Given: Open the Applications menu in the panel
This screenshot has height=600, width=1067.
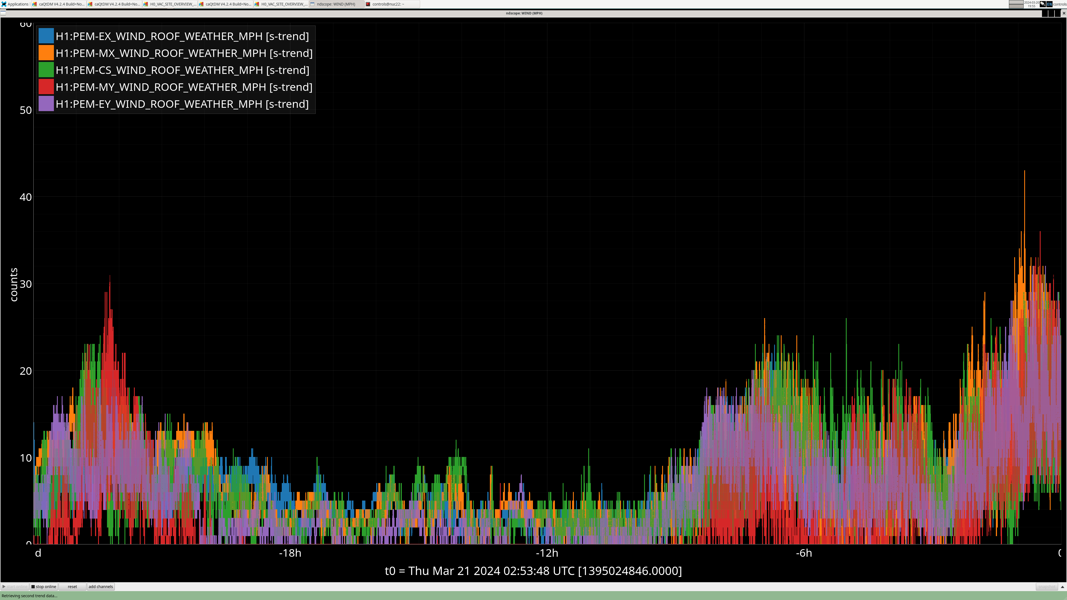Looking at the screenshot, I should pyautogui.click(x=15, y=4).
